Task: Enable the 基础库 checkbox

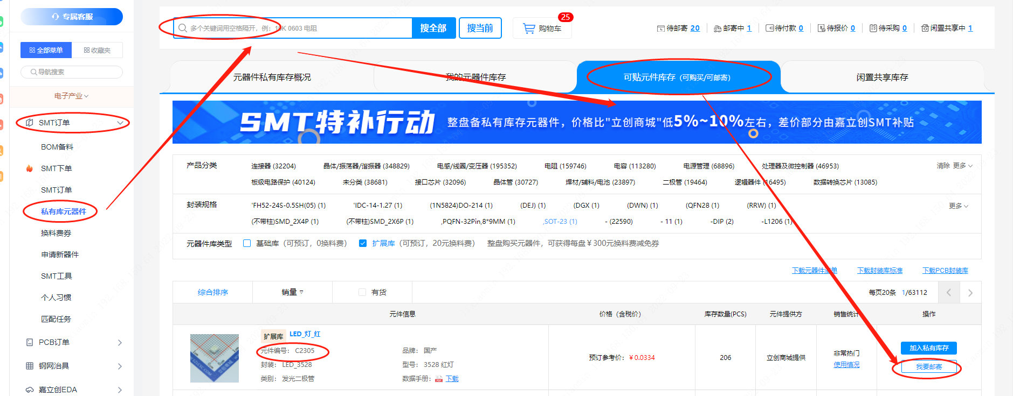Action: (x=247, y=243)
